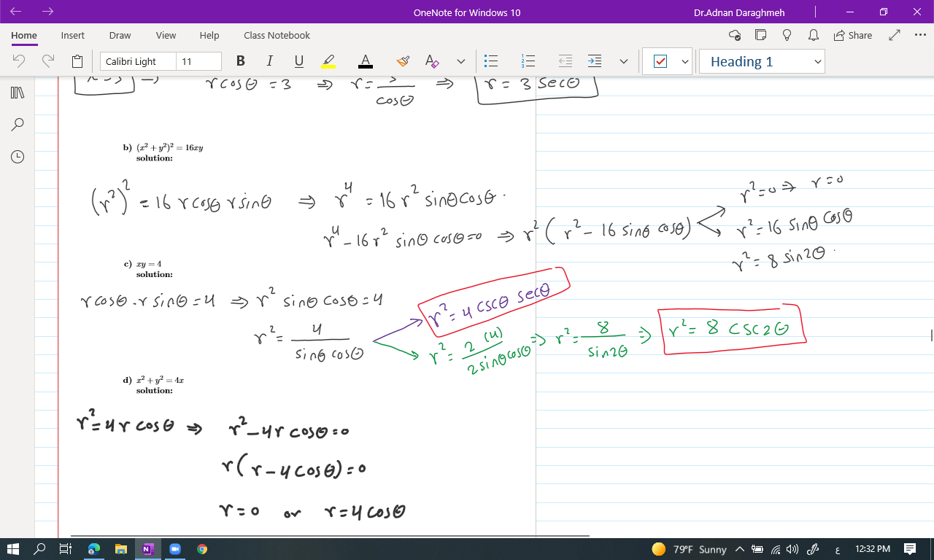Click the lightbulb Tell Me icon
934x560 pixels.
tap(787, 35)
